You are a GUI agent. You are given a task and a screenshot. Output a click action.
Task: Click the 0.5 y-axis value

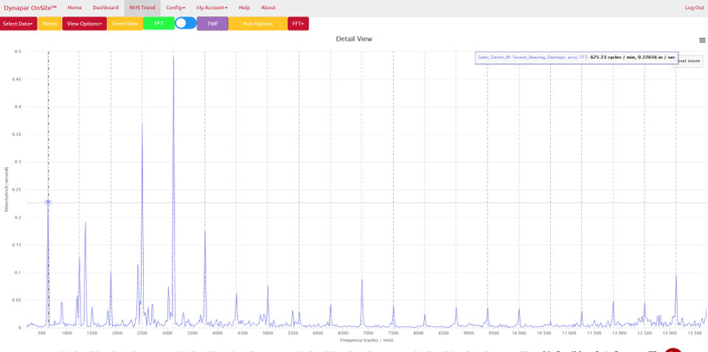[18, 52]
